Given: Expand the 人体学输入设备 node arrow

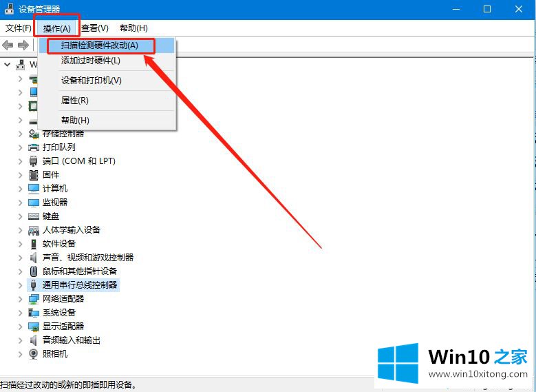Looking at the screenshot, I should point(20,230).
